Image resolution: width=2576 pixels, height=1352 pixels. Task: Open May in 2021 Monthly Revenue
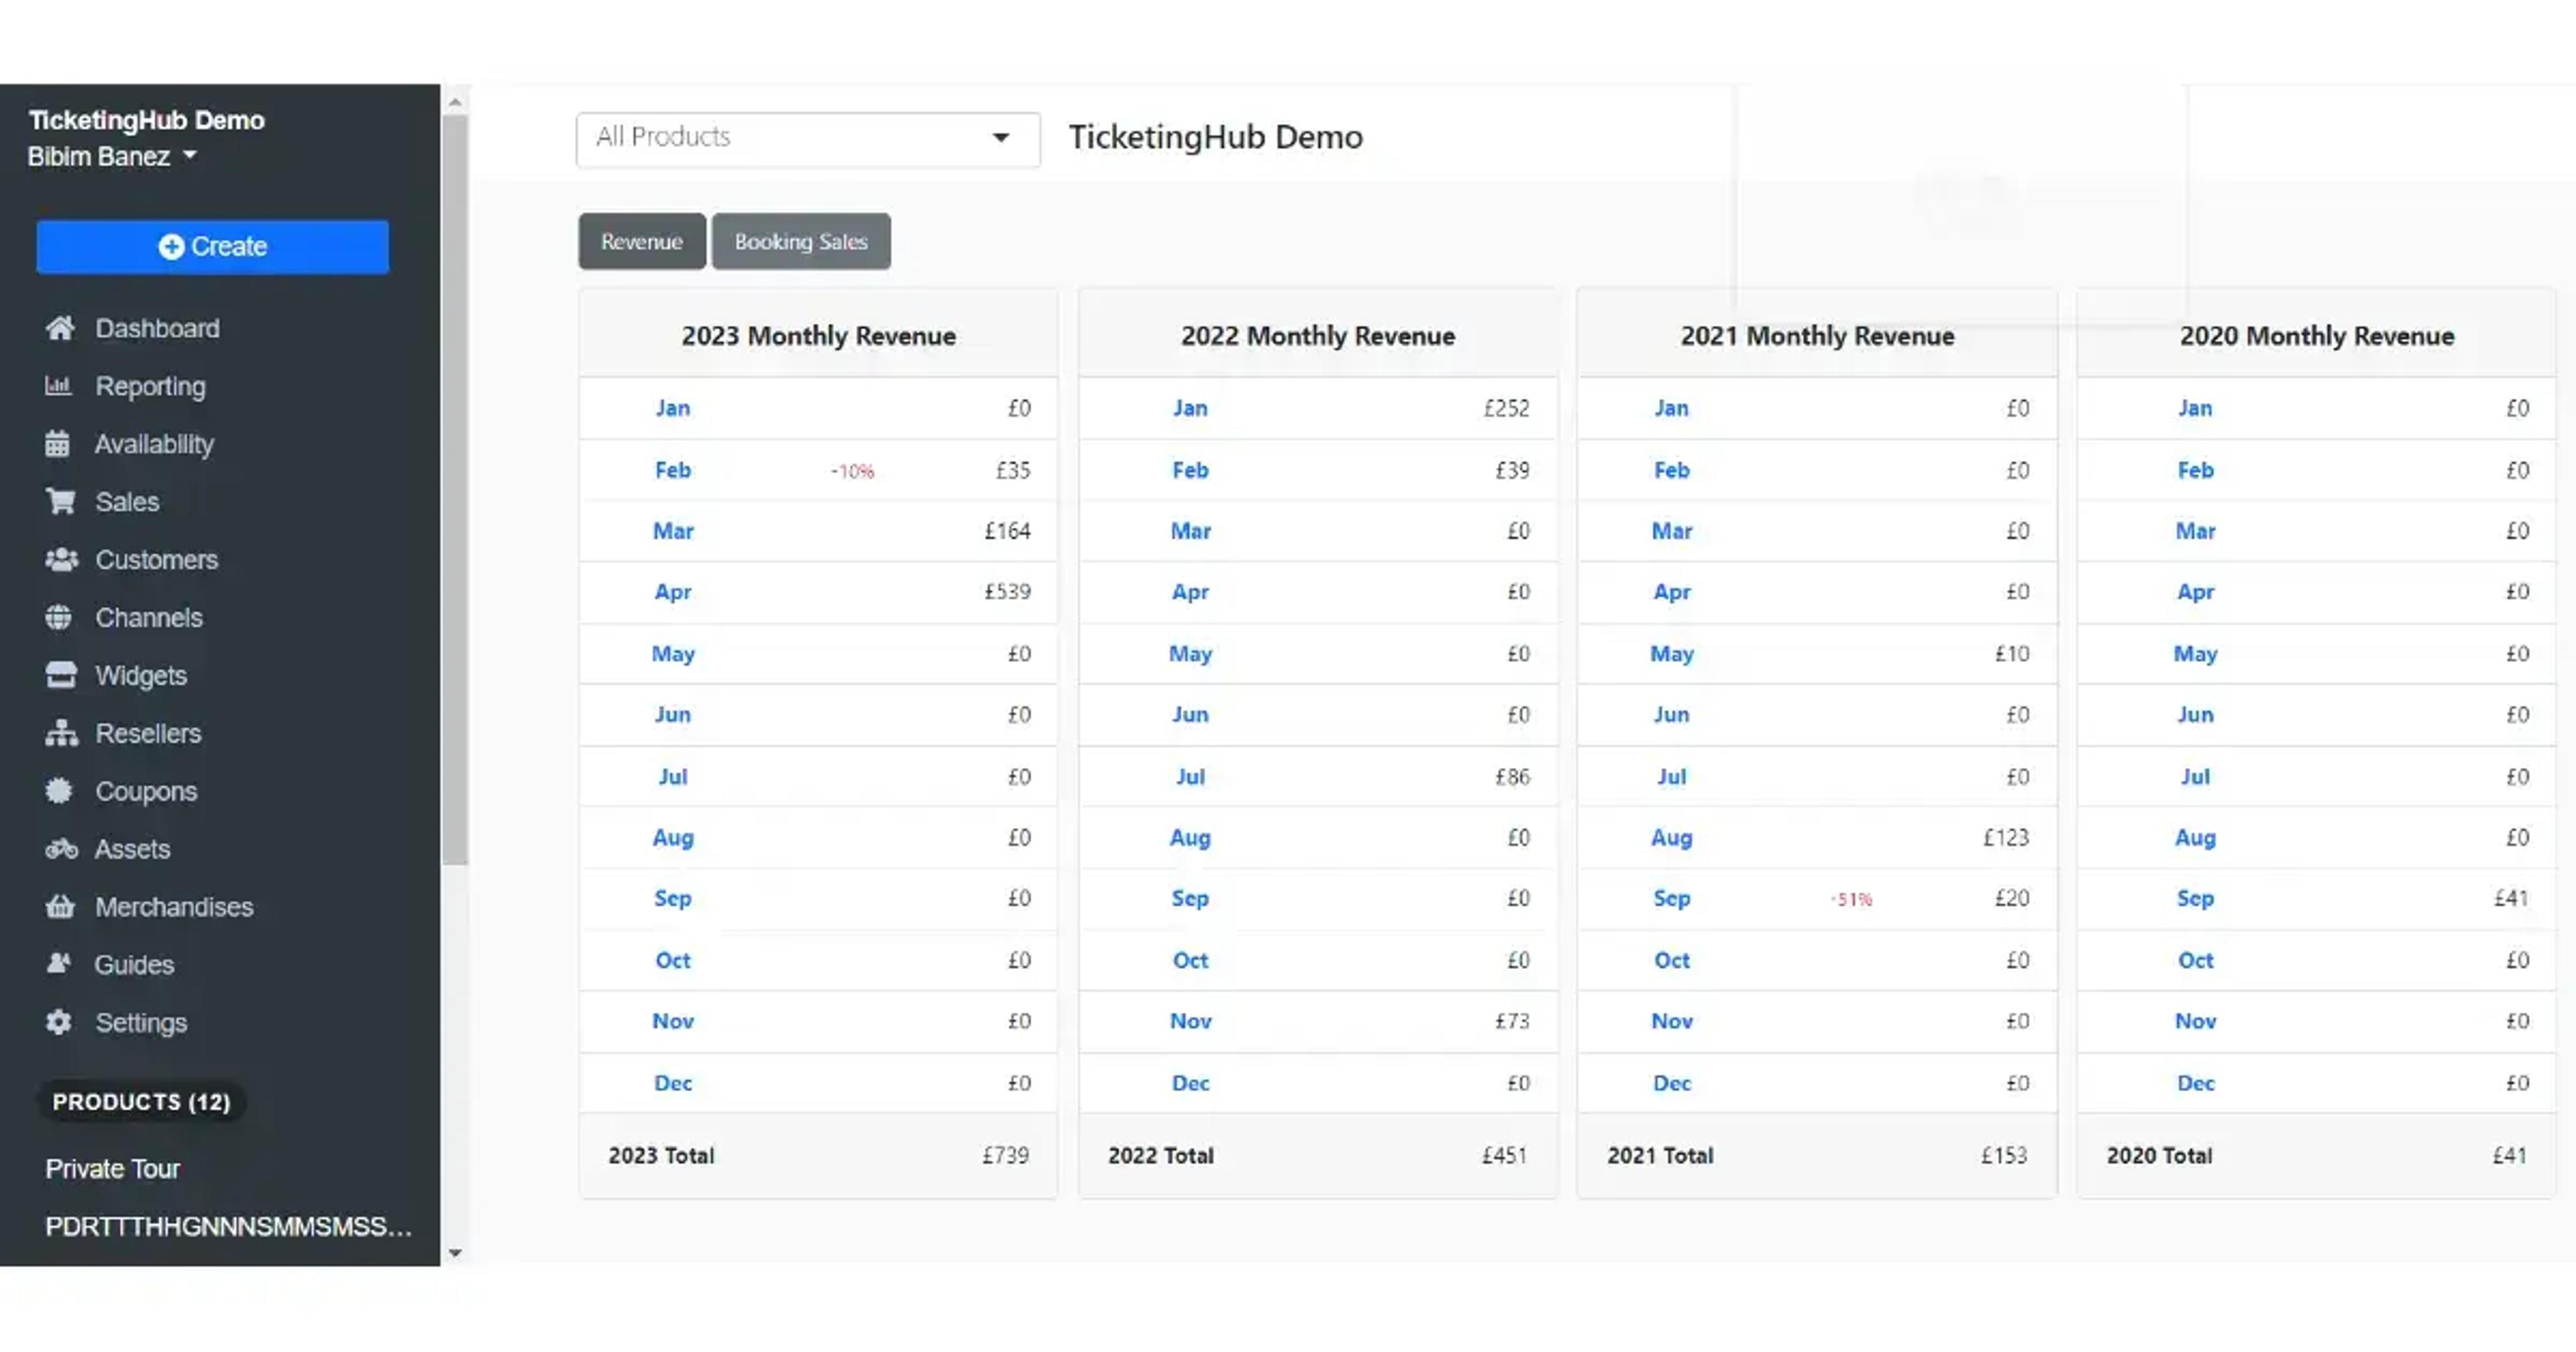[1671, 654]
